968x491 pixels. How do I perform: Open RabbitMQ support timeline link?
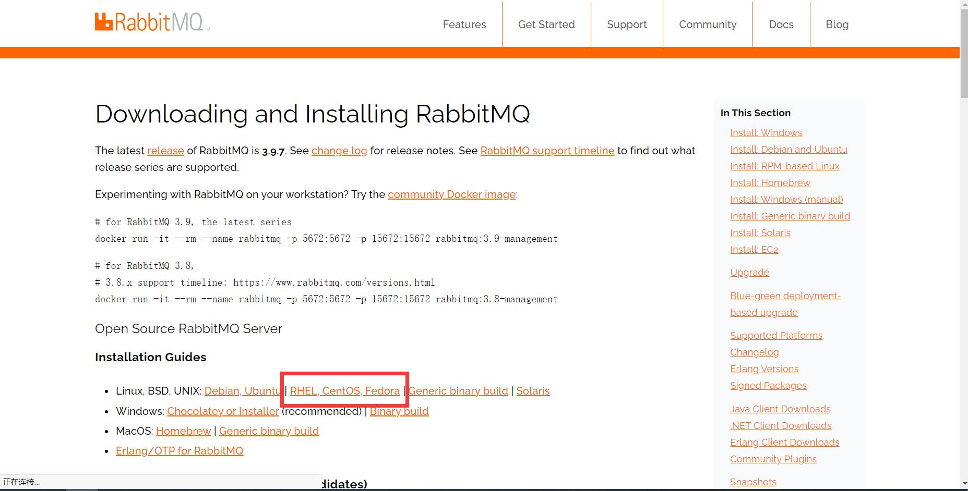tap(547, 151)
